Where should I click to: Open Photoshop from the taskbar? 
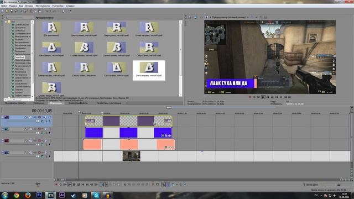point(39,195)
